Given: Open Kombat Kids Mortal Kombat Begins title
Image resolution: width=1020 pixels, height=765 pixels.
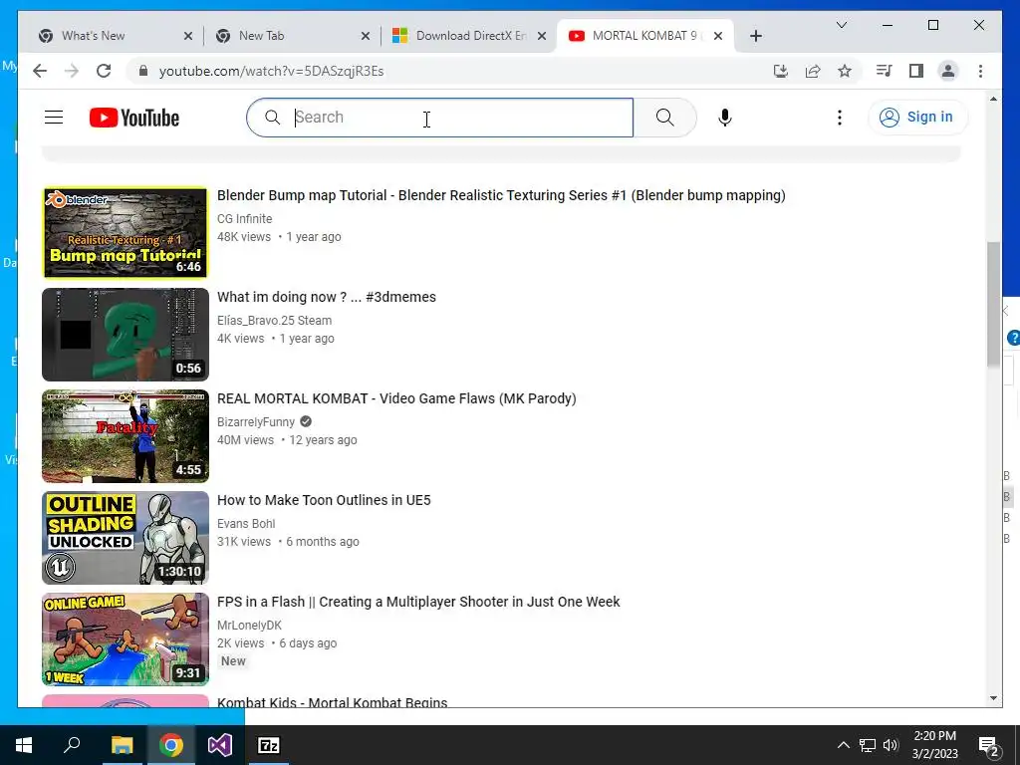Looking at the screenshot, I should click(x=333, y=702).
